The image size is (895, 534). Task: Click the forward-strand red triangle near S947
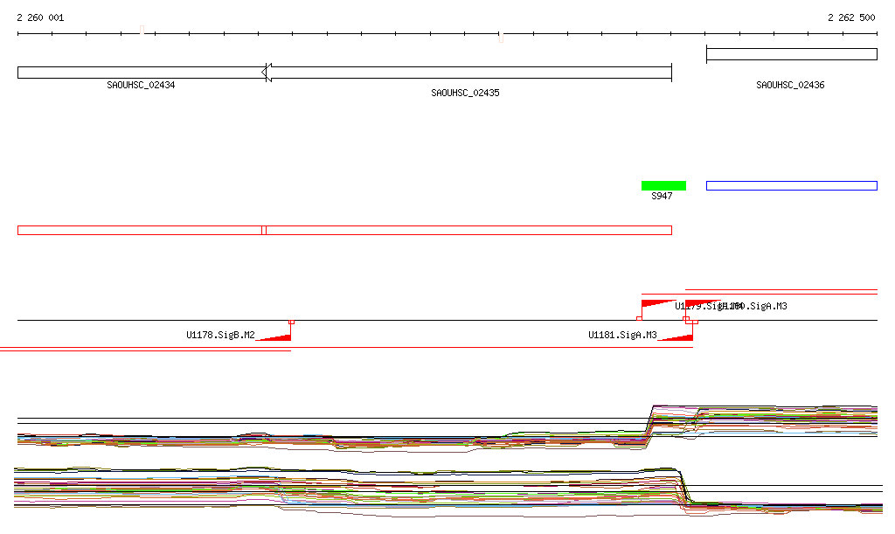(x=659, y=303)
